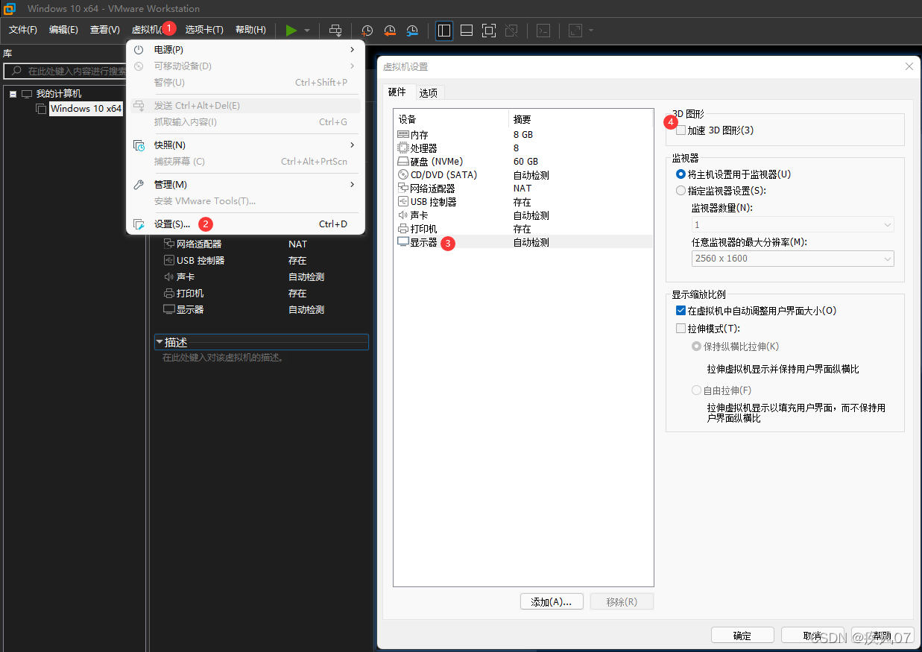
Task: Open the 电源(P) submenu
Action: tap(245, 49)
